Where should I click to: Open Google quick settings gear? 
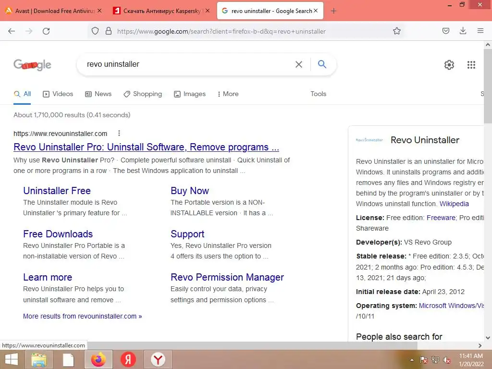pyautogui.click(x=449, y=65)
